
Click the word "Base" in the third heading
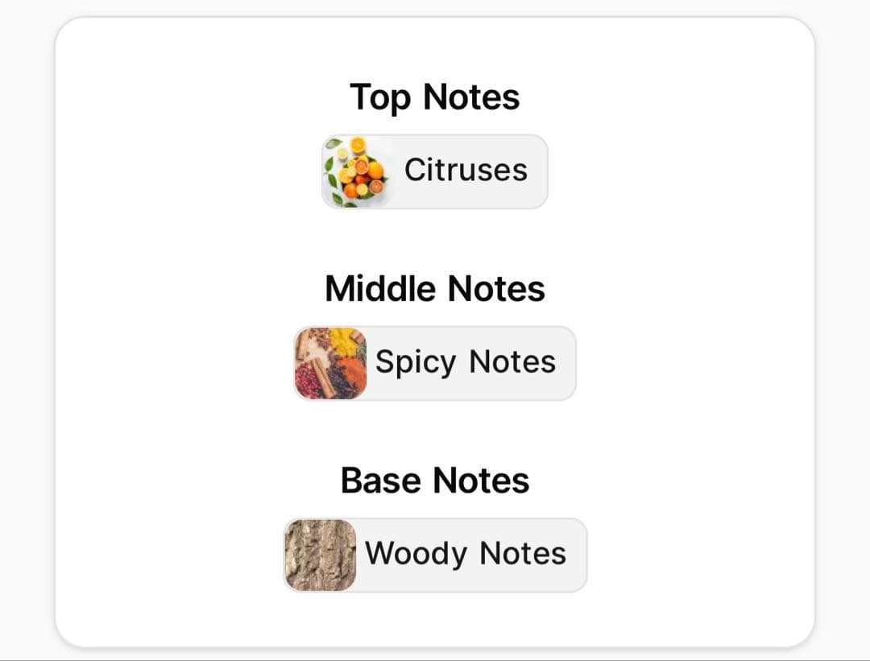[382, 481]
